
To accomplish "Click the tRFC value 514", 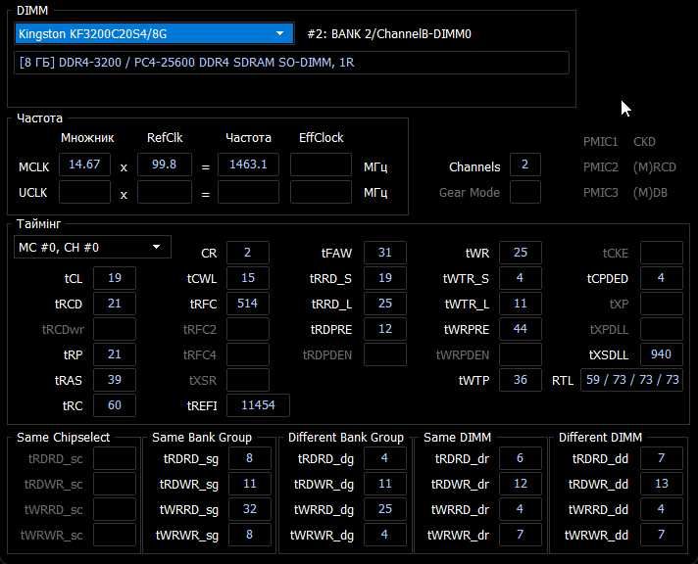I will pos(248,304).
